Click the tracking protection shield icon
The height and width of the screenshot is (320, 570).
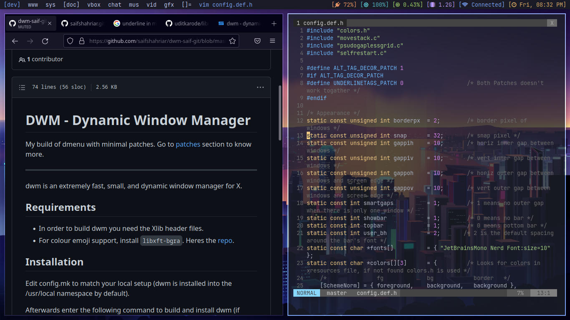[x=70, y=41]
